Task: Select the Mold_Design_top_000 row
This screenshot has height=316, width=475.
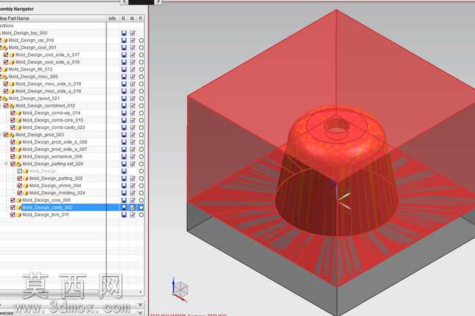Action: pyautogui.click(x=24, y=33)
